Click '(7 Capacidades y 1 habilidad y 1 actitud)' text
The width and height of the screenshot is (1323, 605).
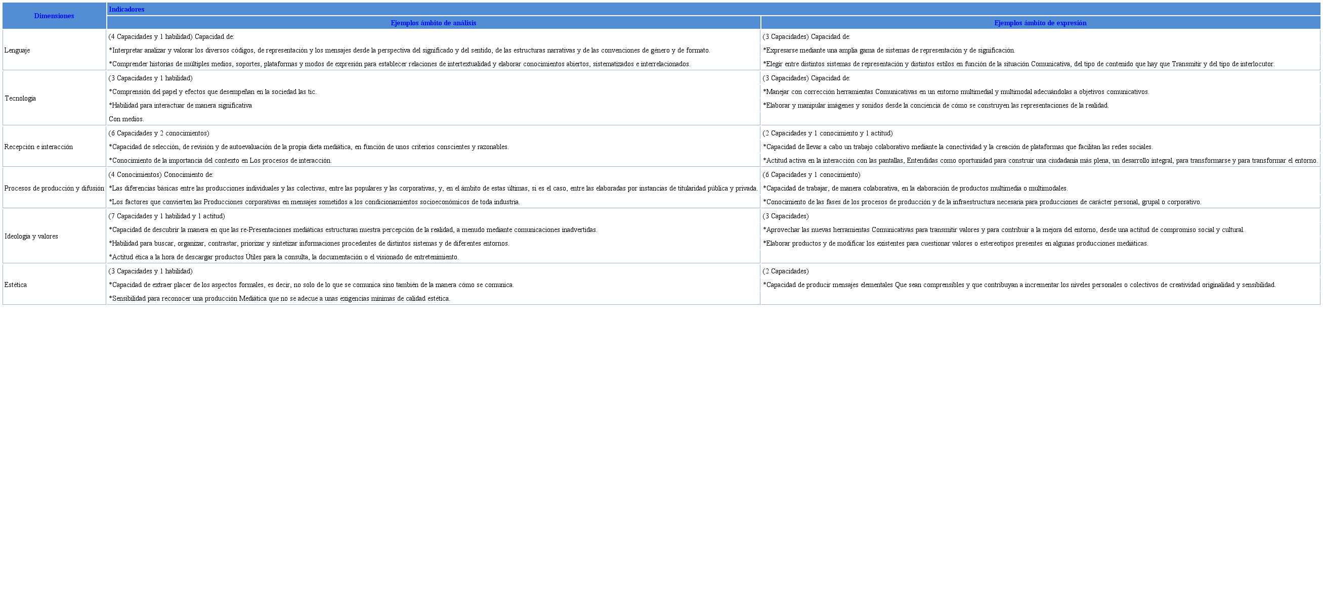click(x=166, y=216)
